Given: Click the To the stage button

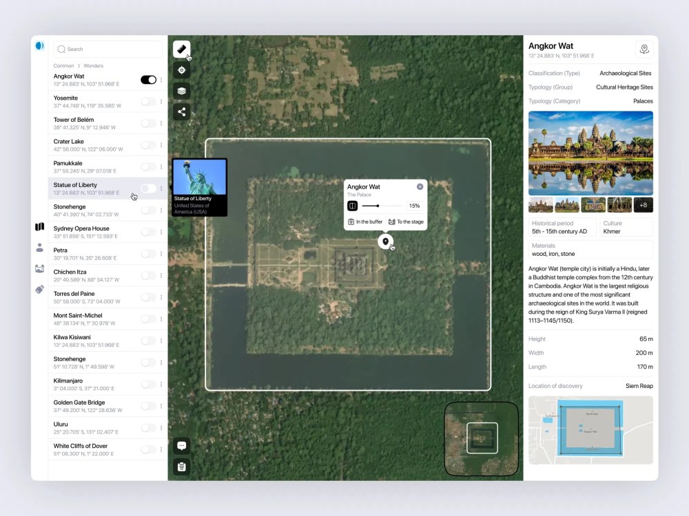Looking at the screenshot, I should 406,222.
